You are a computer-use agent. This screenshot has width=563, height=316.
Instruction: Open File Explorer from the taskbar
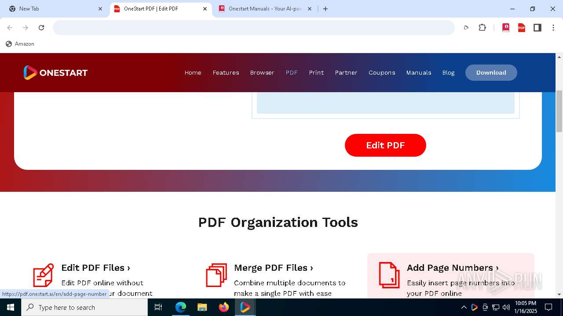[202, 307]
